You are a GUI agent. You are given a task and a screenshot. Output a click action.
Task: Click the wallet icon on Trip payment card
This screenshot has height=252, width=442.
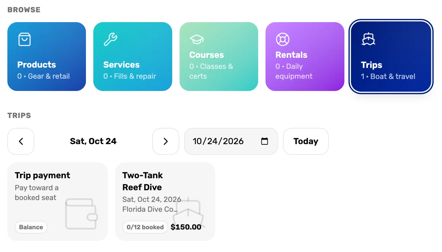point(81,214)
